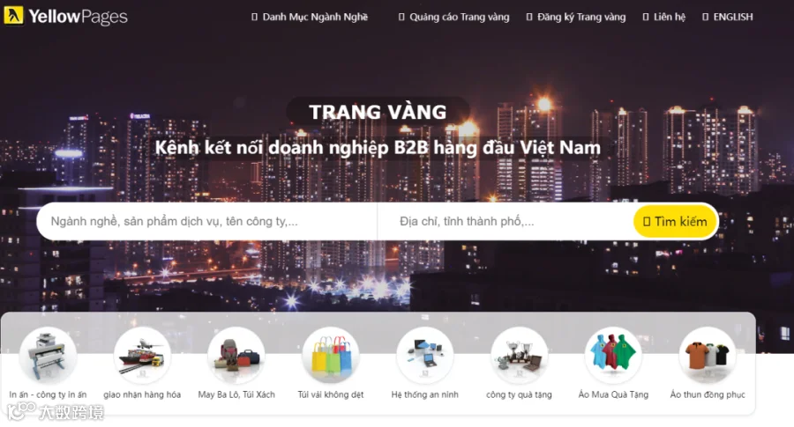Switch language to ENGLISH
Image resolution: width=794 pixels, height=427 pixels.
tap(728, 18)
